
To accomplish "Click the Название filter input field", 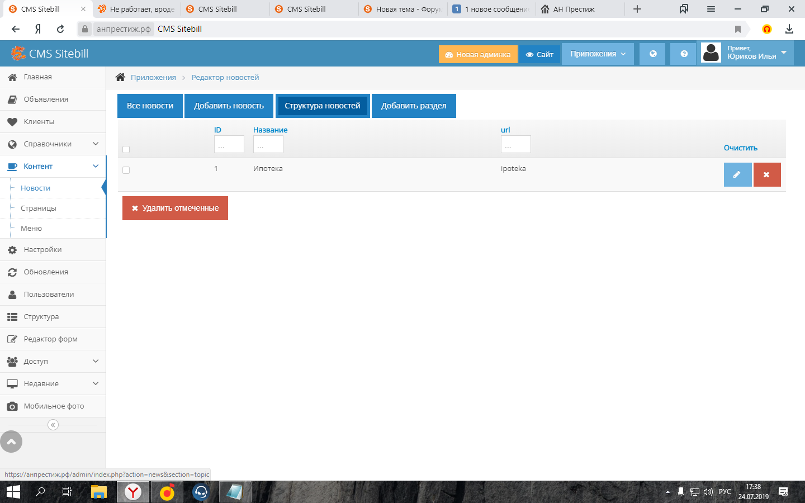I will [268, 144].
